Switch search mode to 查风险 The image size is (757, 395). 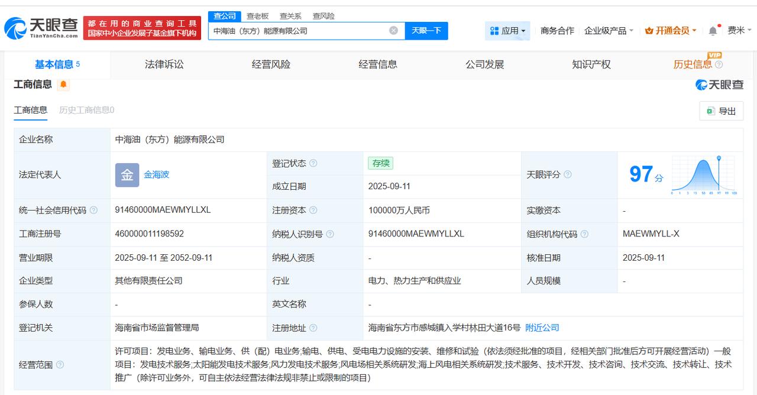point(323,16)
